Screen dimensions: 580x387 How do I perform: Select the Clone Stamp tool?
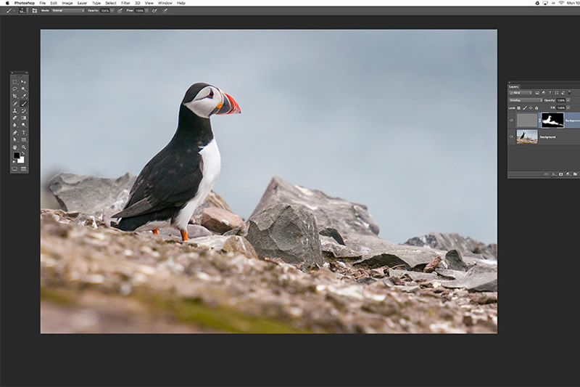[x=14, y=111]
